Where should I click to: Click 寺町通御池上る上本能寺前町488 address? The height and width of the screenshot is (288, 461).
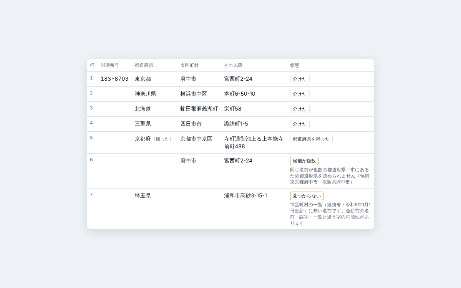(254, 142)
